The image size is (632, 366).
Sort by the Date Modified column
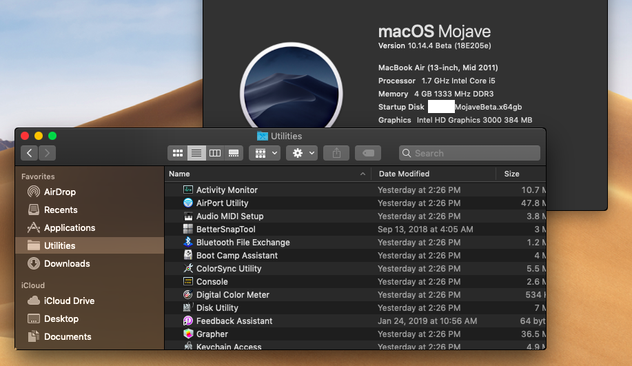404,174
